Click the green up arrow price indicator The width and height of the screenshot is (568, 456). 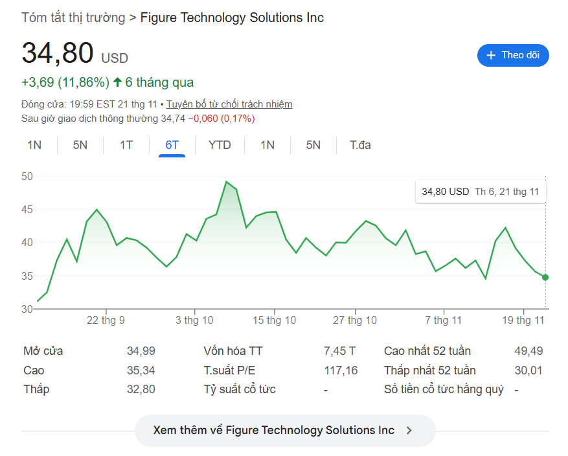(117, 82)
